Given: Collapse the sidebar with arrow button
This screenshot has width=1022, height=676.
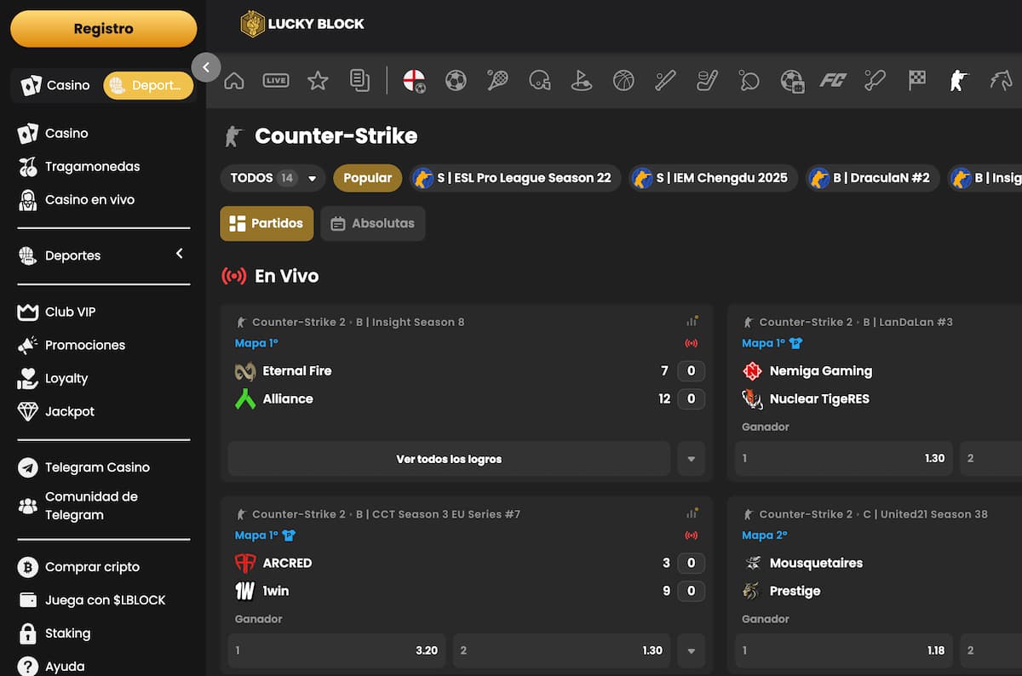Looking at the screenshot, I should click(206, 67).
